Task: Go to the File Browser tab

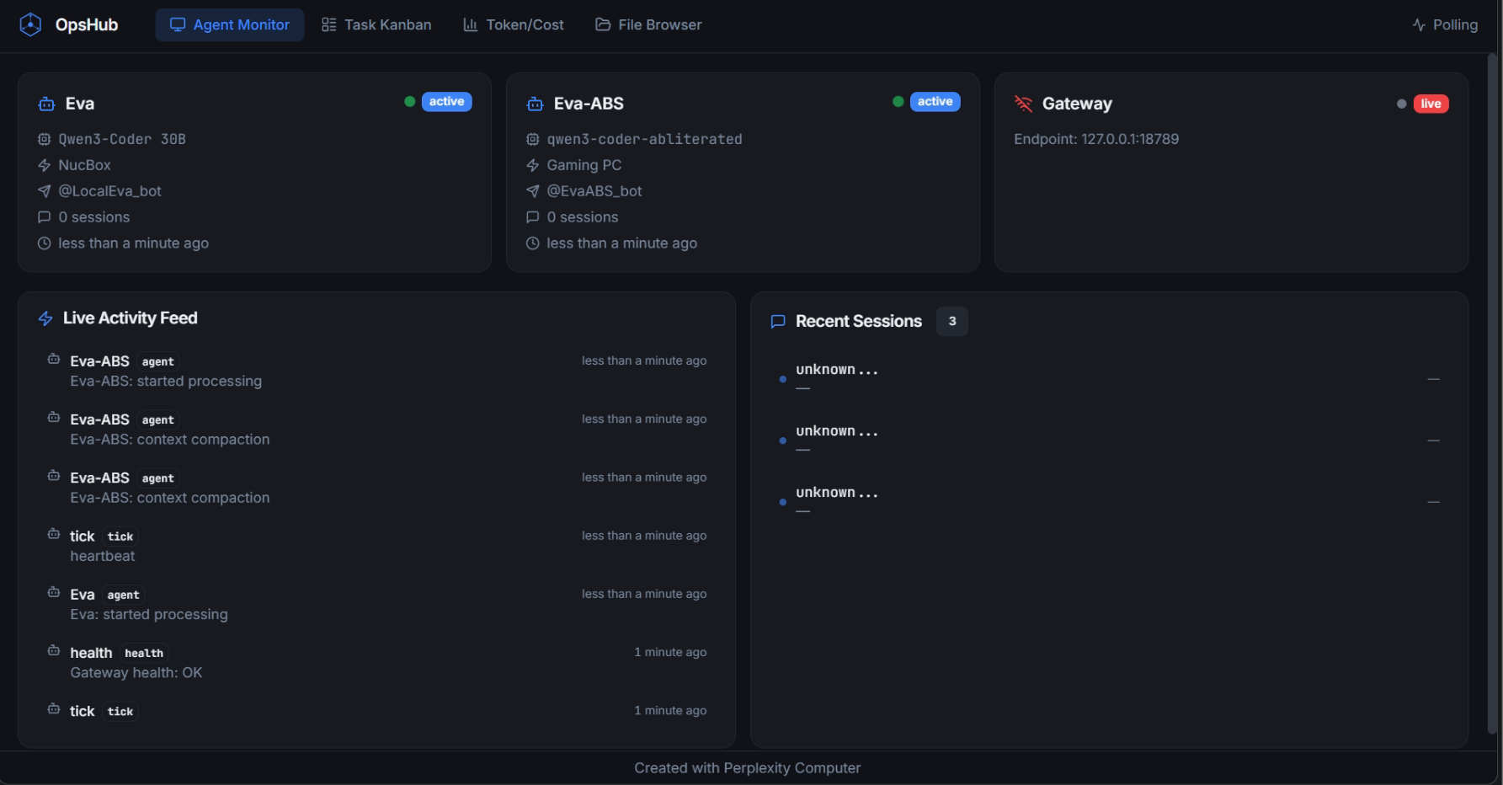Action: (648, 25)
